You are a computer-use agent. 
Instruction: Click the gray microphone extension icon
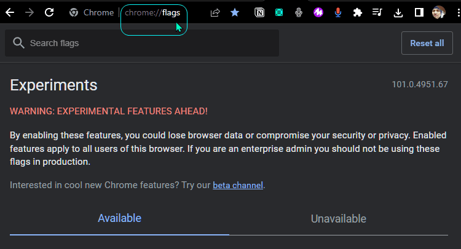tap(298, 13)
